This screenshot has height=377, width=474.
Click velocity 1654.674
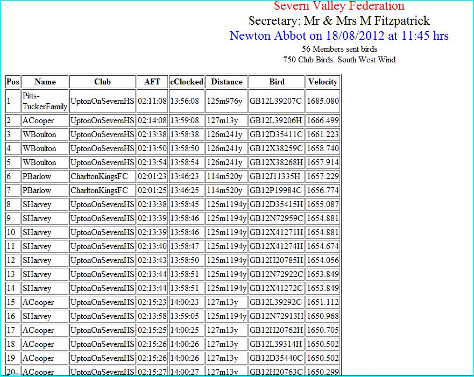[x=323, y=246]
